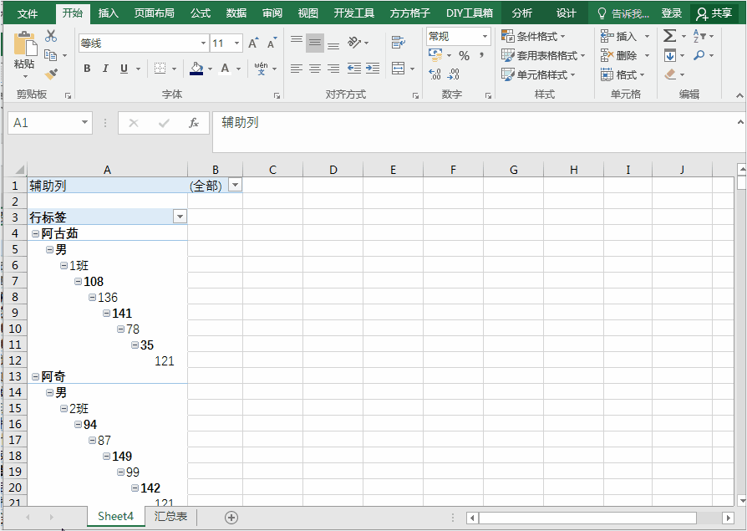The width and height of the screenshot is (747, 531).
Task: Click the 共享 share button
Action: point(714,13)
